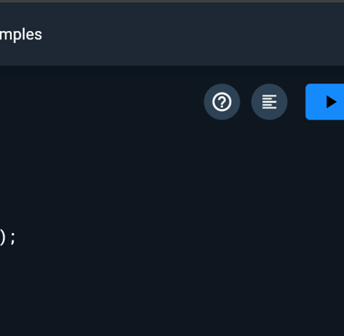The image size is (344, 336).
Task: Open help via the question mark icon
Action: (x=222, y=102)
